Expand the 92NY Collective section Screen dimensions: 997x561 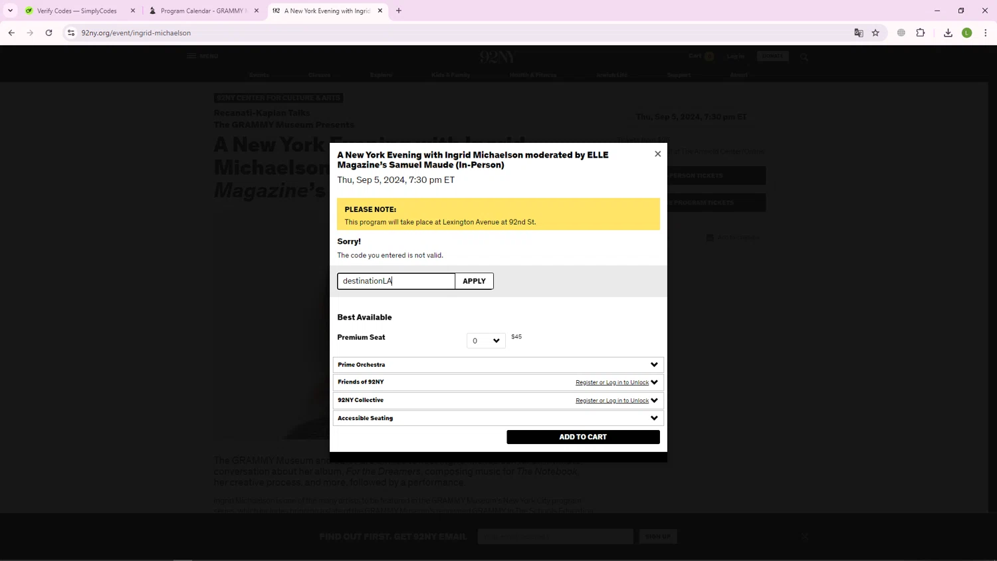pos(498,400)
